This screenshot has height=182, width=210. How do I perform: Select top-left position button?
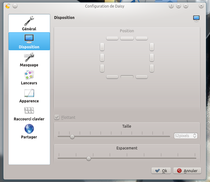point(112,39)
